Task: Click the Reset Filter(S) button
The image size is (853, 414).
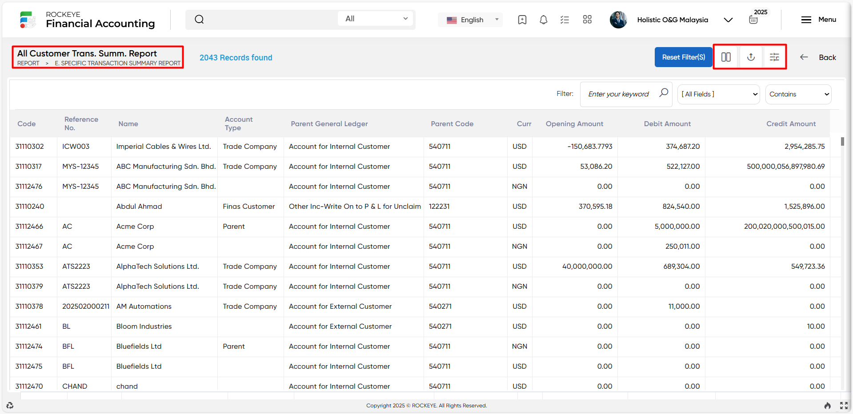Action: coord(683,57)
